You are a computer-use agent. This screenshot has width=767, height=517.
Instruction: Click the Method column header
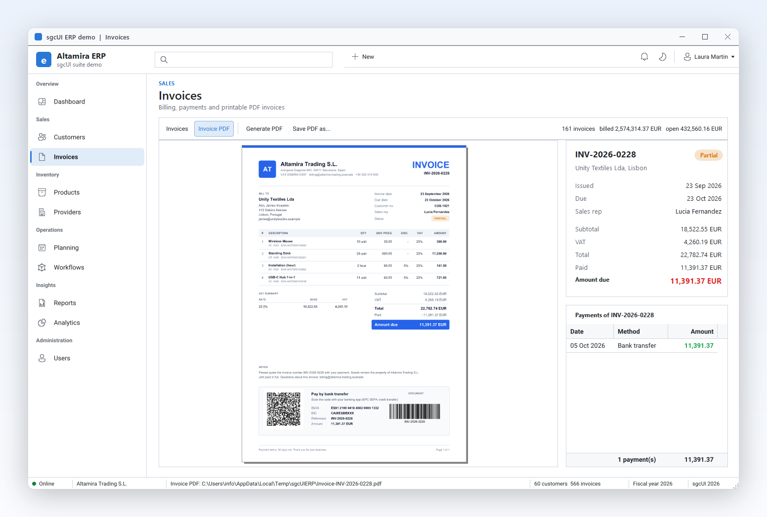coord(640,332)
